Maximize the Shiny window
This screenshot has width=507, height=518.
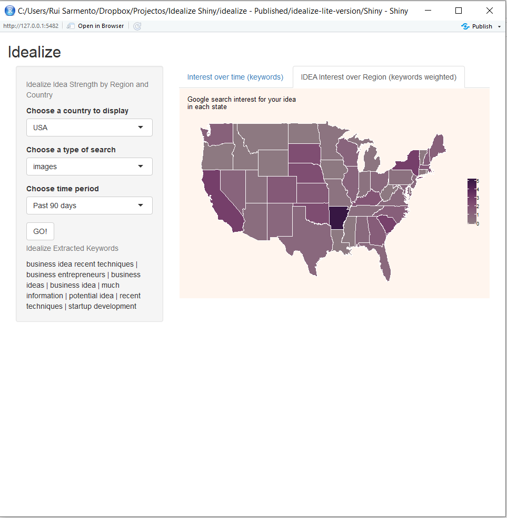pos(458,11)
